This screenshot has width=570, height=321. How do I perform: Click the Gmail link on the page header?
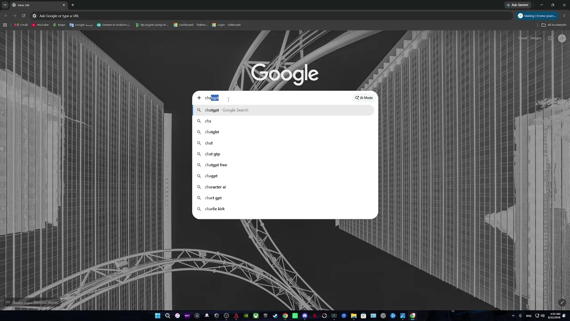click(x=523, y=38)
